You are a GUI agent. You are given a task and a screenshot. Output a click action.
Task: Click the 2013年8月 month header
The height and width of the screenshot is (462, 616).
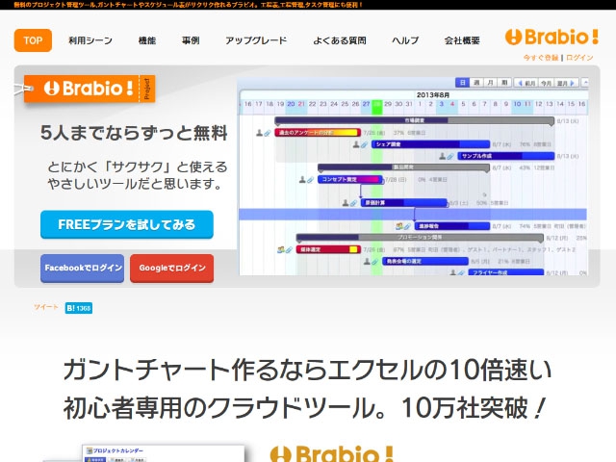coord(433,95)
